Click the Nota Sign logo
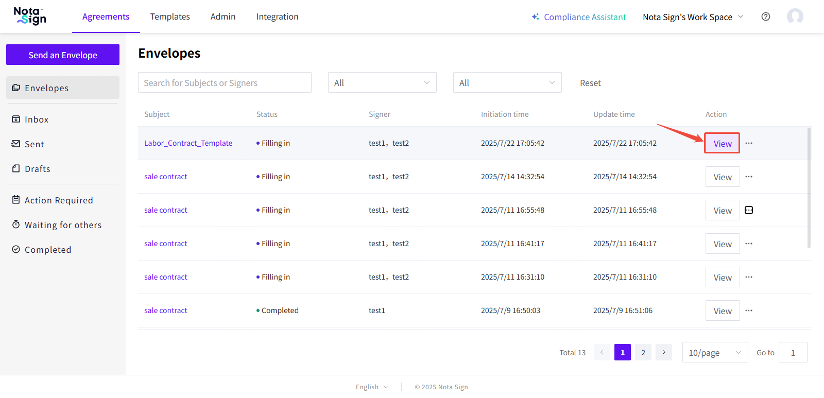Image resolution: width=824 pixels, height=398 pixels. click(x=30, y=16)
